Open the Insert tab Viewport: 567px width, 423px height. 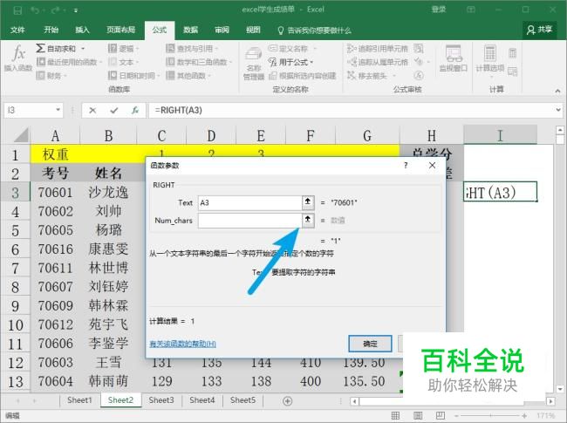click(82, 30)
